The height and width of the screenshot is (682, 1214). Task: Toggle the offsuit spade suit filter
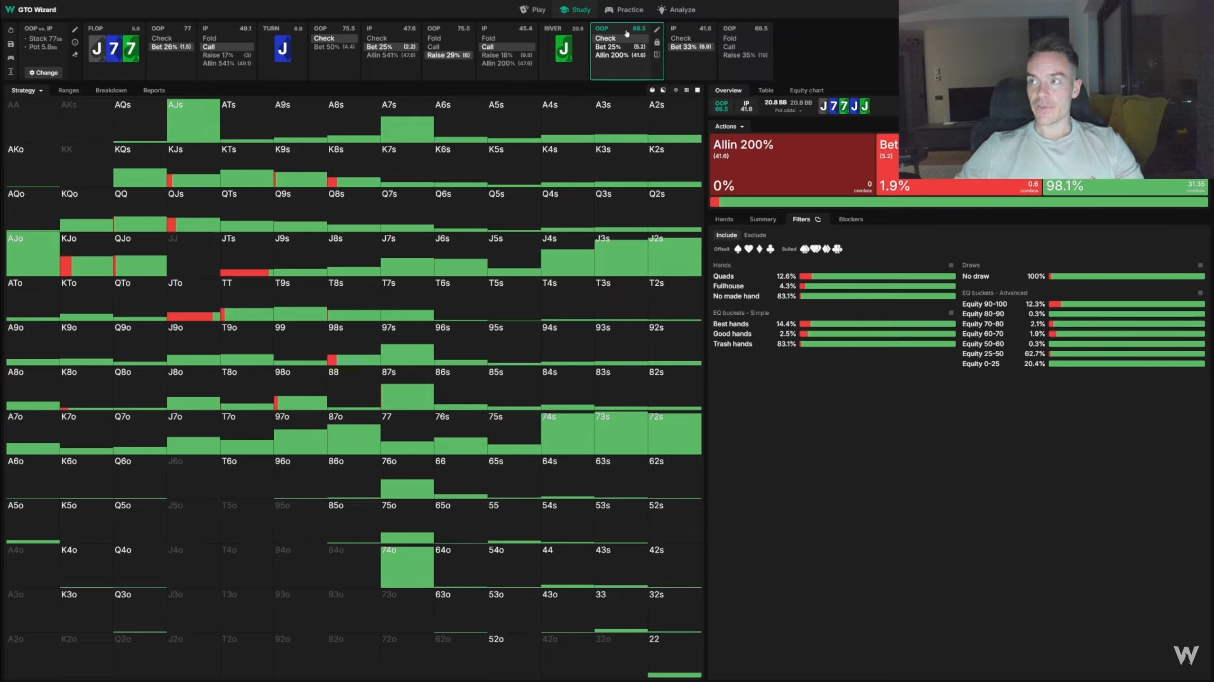coord(738,249)
